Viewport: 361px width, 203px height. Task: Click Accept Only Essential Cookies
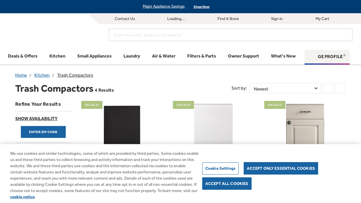point(281,168)
